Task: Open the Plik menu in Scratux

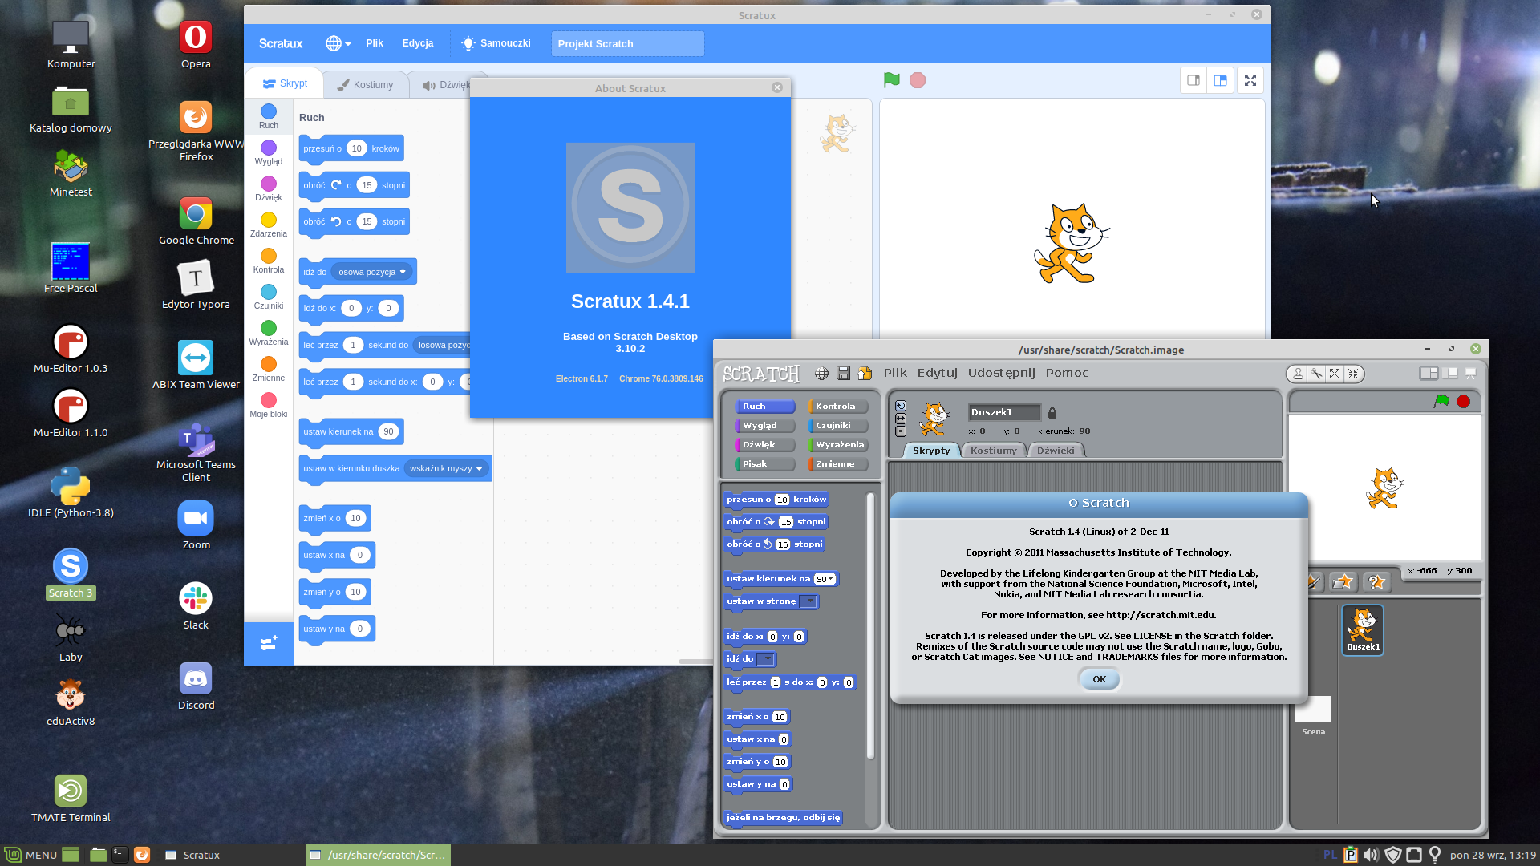Action: click(375, 43)
